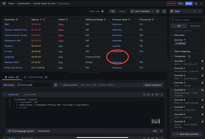The height and width of the screenshot is (139, 205).
Task: Refresh the dashboard panel
Action: pyautogui.click(x=164, y=11)
